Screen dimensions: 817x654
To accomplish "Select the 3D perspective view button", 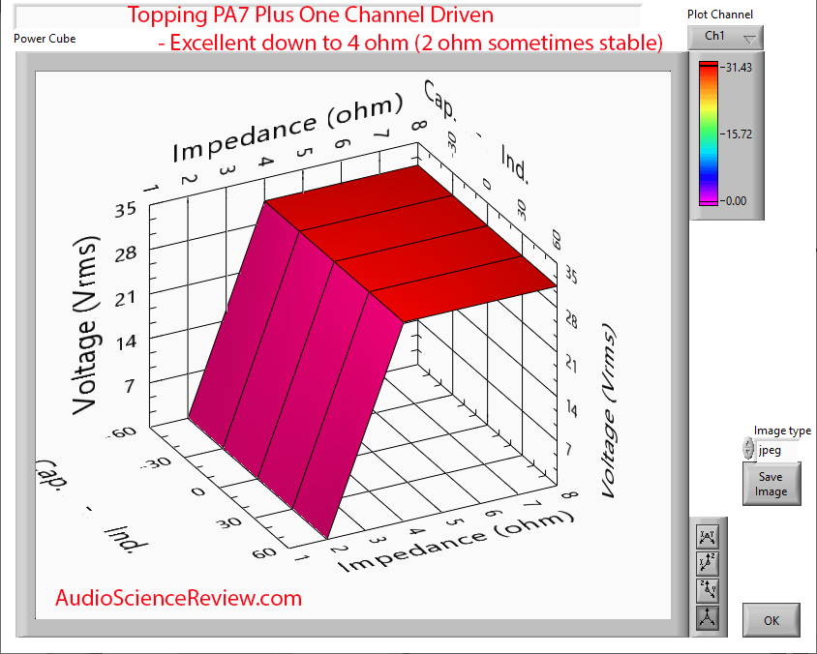I will click(x=707, y=617).
